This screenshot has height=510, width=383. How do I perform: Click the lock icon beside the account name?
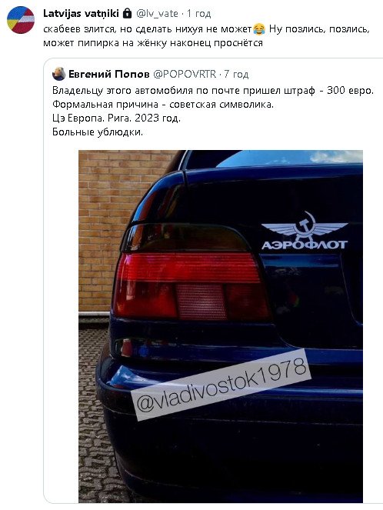click(x=127, y=13)
